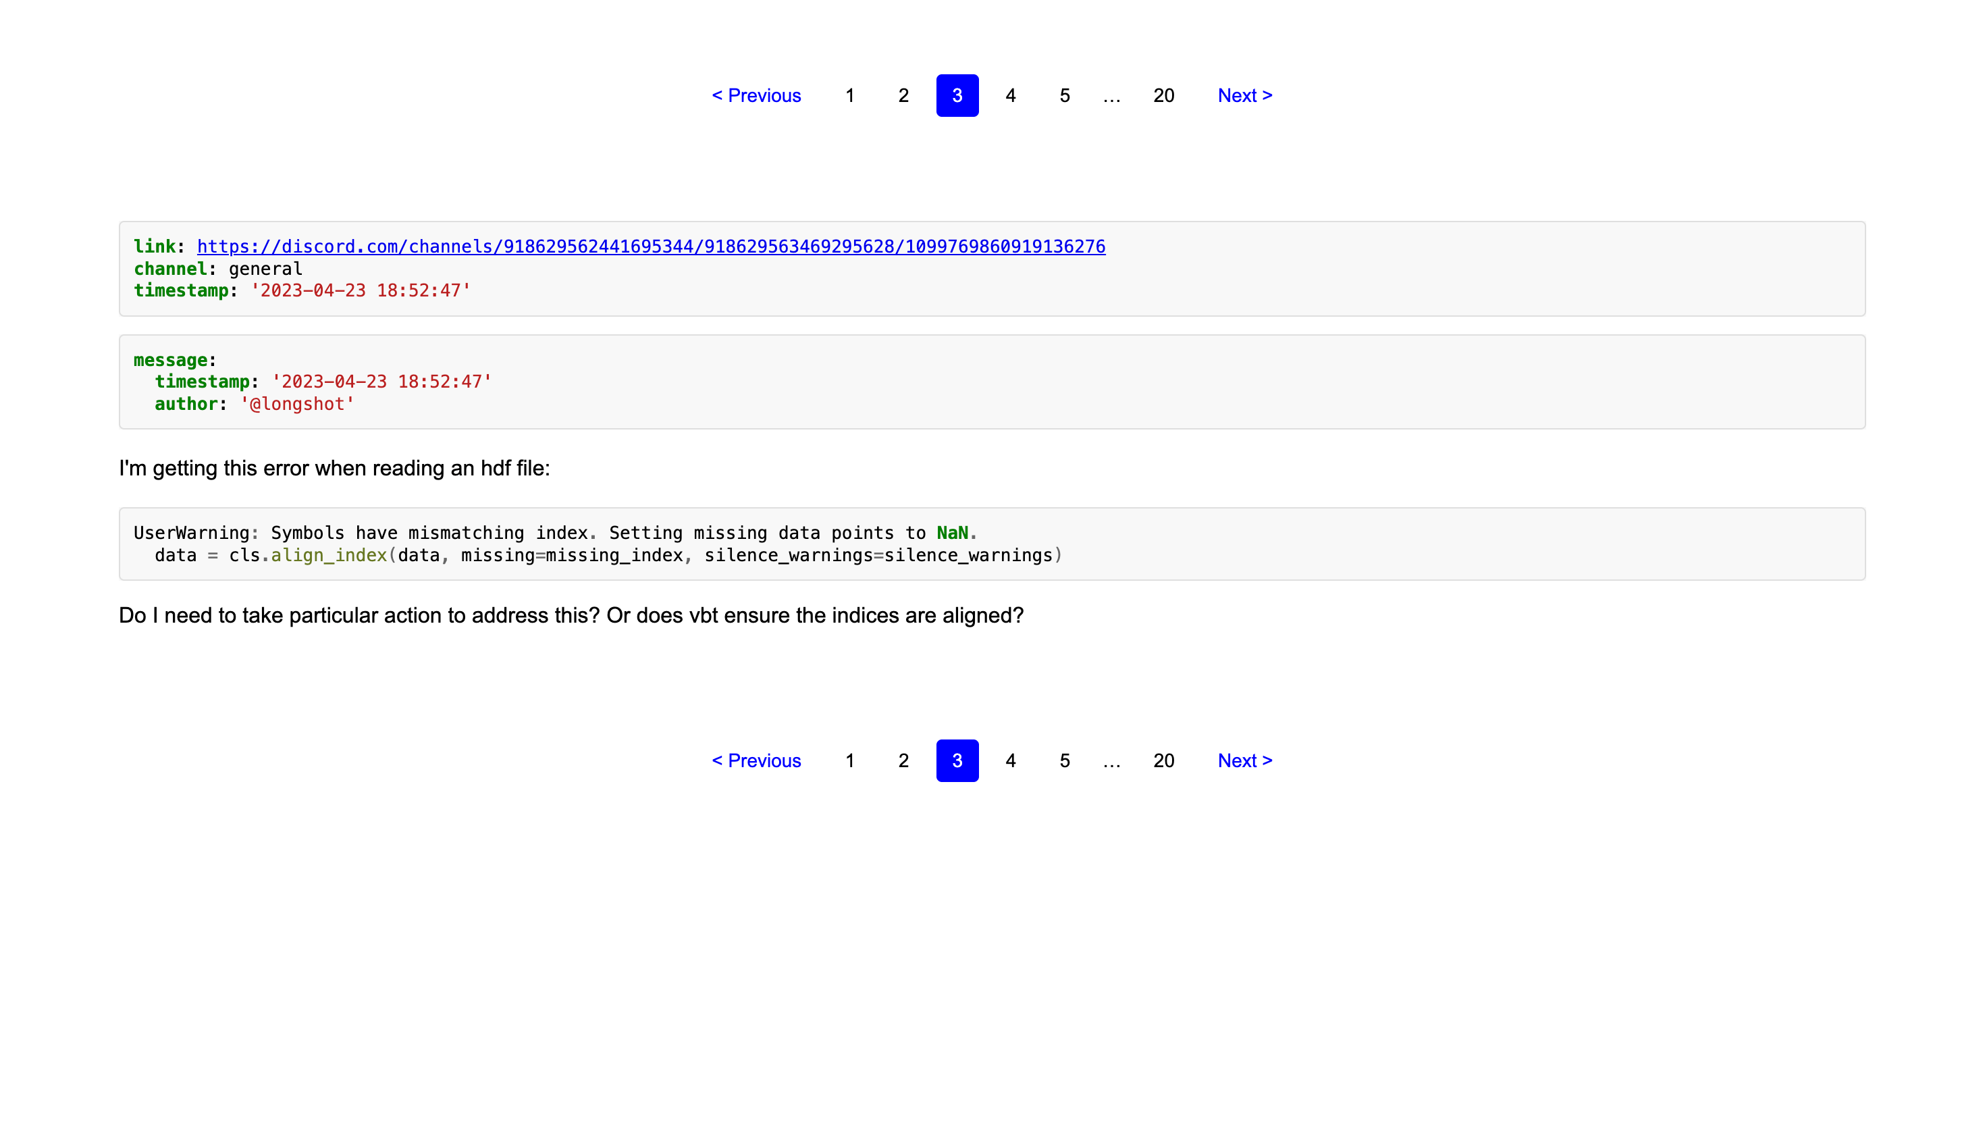The width and height of the screenshot is (1985, 1144).
Task: Click the top pagination ellipsis
Action: coord(1111,97)
